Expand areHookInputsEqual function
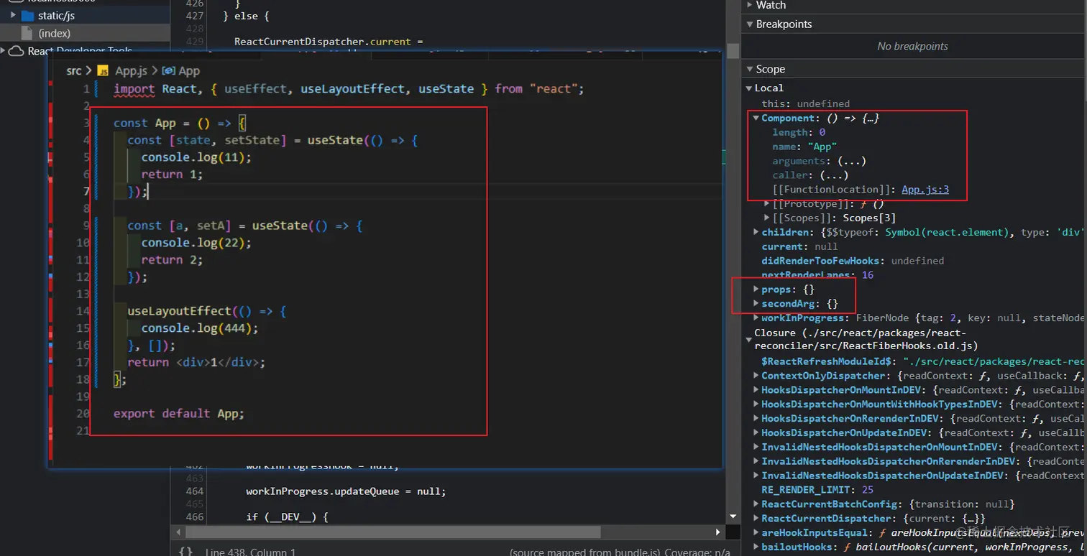Screen dimensions: 1087x556 click(756, 532)
